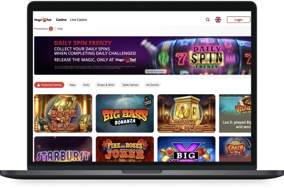Click the Login button
The height and width of the screenshot is (188, 284).
pyautogui.click(x=238, y=20)
